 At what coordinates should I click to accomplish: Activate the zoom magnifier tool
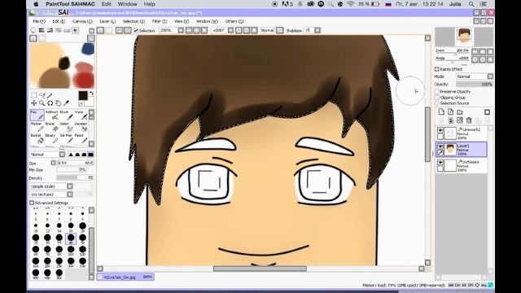tap(42, 103)
